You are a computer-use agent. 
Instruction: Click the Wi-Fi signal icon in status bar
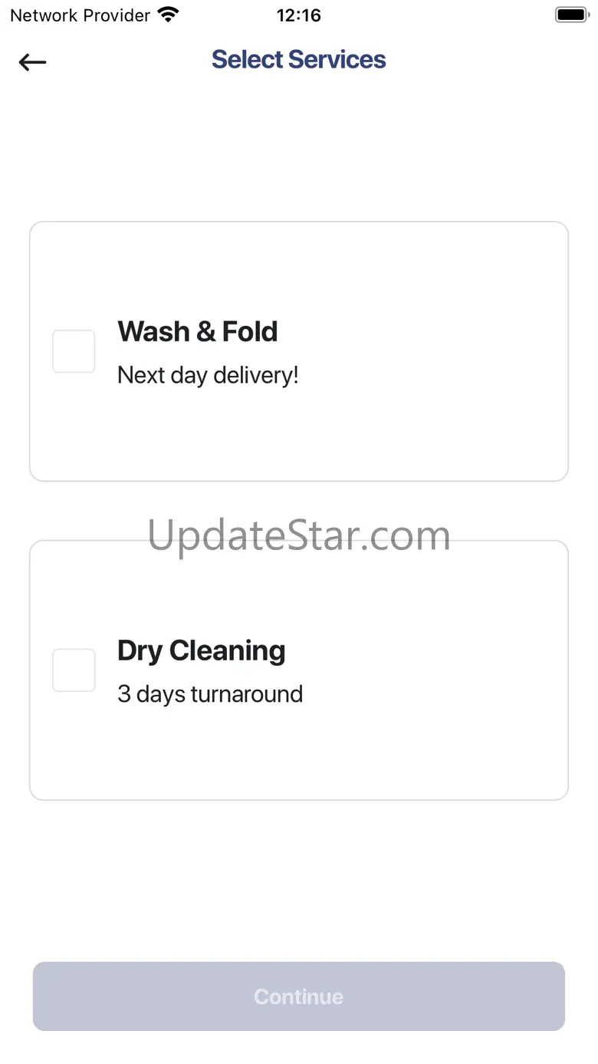(167, 15)
